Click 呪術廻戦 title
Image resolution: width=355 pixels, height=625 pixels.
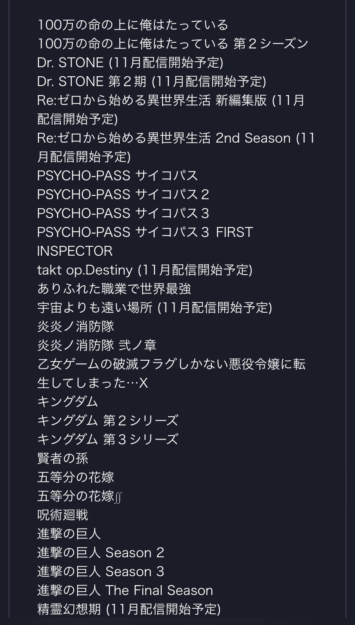[63, 515]
